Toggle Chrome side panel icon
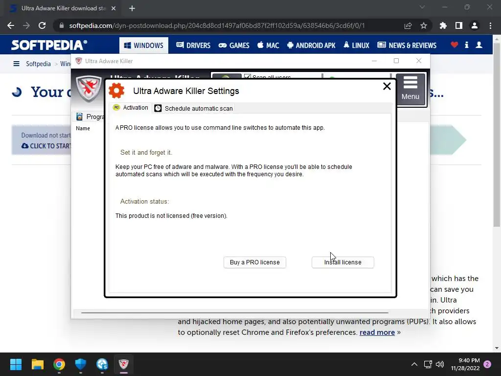Image resolution: width=501 pixels, height=376 pixels. [458, 25]
